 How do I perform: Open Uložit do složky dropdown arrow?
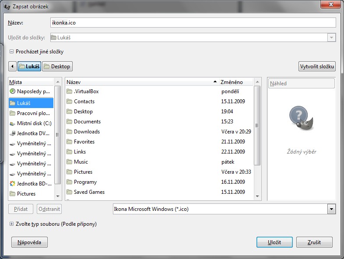331,38
